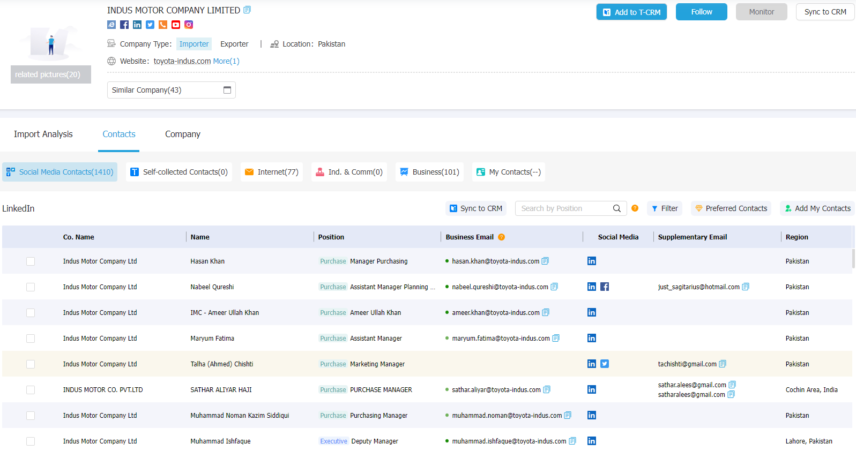Select the Muhammad Ishfaque row checkbox

(31, 441)
